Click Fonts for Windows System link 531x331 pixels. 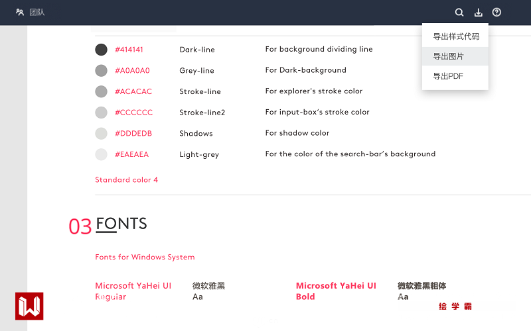click(x=145, y=257)
